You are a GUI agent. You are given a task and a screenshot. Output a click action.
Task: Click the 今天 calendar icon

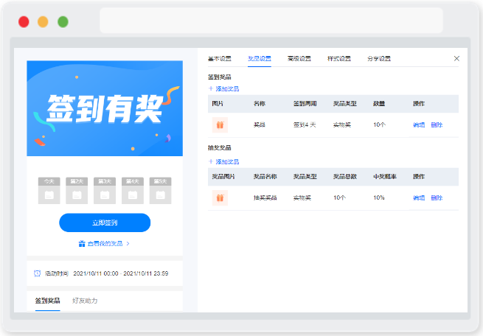click(49, 195)
